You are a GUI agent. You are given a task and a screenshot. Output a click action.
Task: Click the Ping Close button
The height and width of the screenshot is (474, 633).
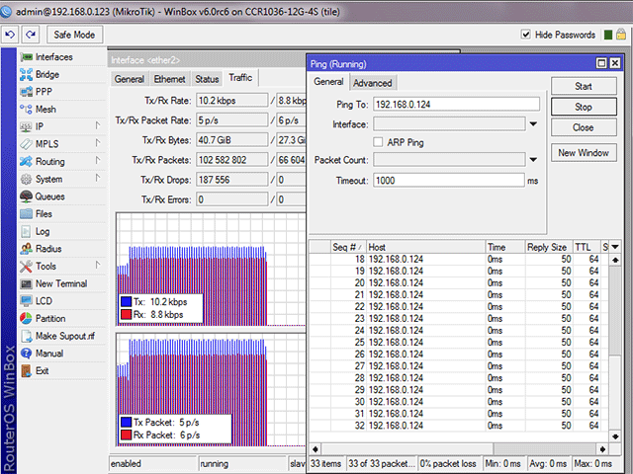pos(584,127)
